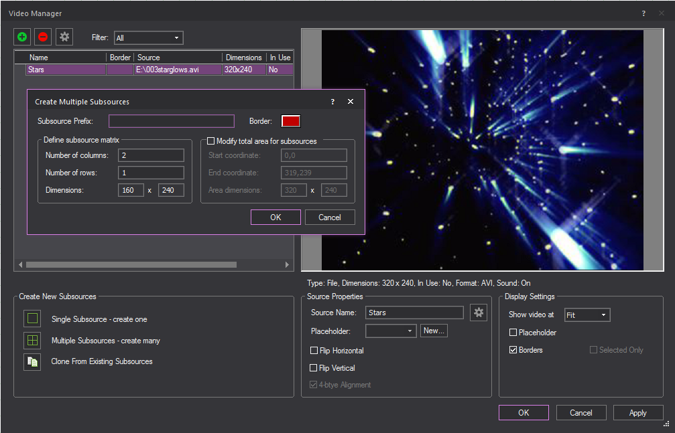Choose the Clone From Existing Subsources icon

(x=32, y=361)
